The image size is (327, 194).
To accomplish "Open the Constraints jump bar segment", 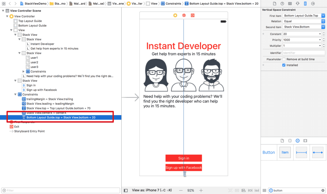I will 171,4.
